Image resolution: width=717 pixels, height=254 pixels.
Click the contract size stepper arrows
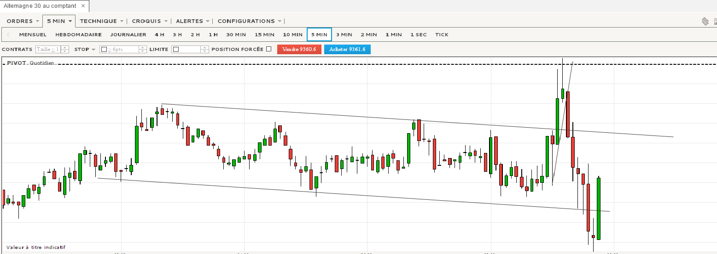pos(65,49)
